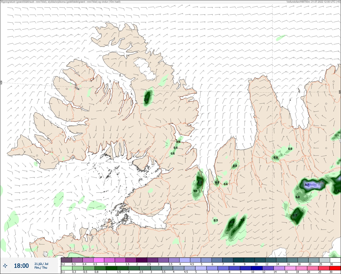The image size is (341, 274).
Task: Click the 1.1 precipitation value on map
Action: pos(195,191)
